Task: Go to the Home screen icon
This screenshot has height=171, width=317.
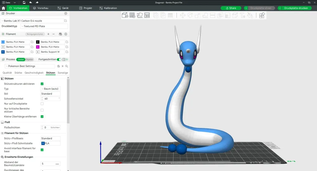Action: (x=3, y=8)
